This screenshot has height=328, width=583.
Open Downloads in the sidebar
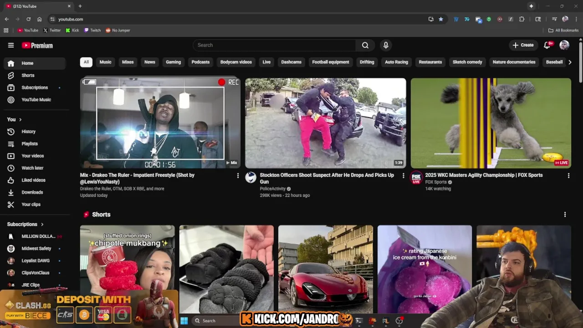tap(35, 192)
